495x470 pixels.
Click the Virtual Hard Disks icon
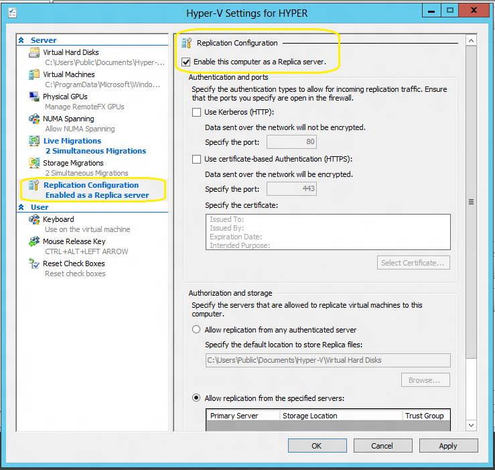[34, 53]
